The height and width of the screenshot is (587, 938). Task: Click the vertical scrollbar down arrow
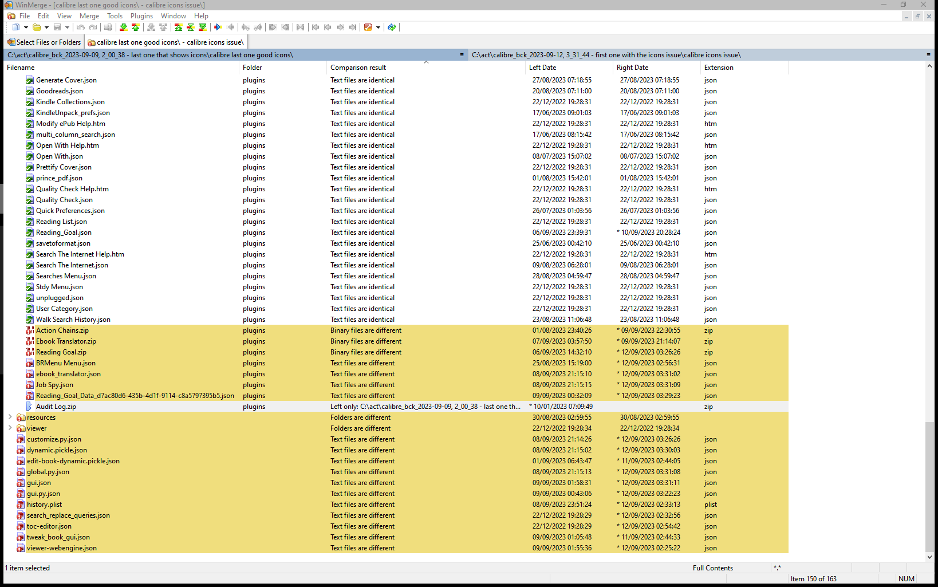[x=929, y=557]
